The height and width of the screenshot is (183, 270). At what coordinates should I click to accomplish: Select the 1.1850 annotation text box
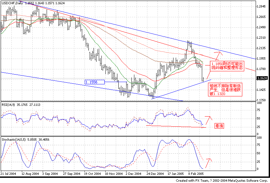coord(227,66)
